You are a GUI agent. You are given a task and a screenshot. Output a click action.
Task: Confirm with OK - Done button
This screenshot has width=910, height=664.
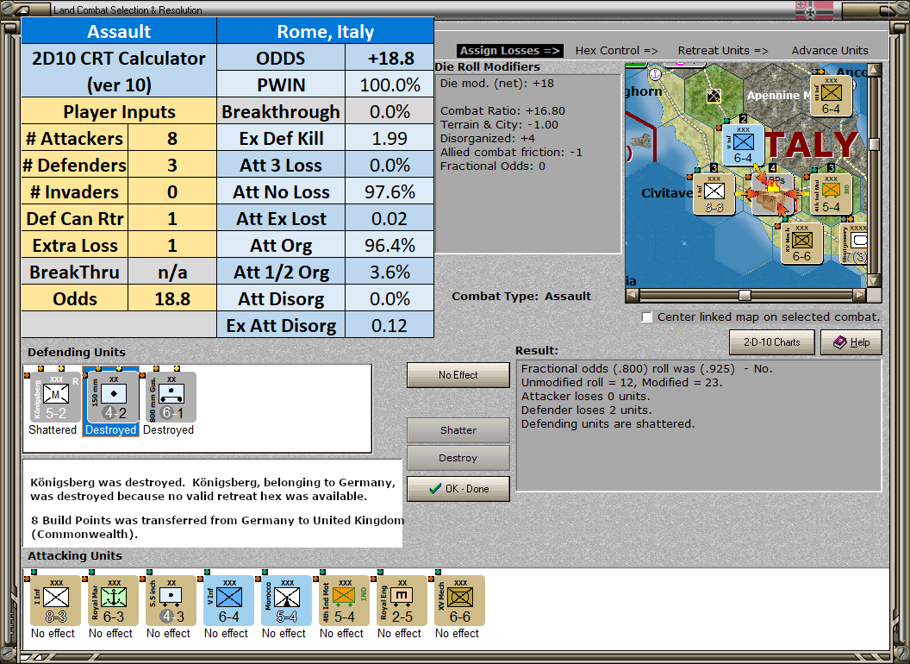458,489
